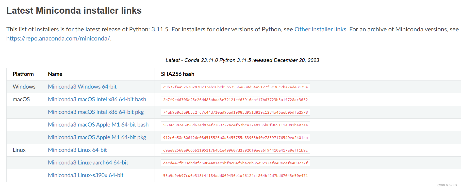Download Miniconda3 macOS Apple M1 64-bit bash
Image resolution: width=461 pixels, height=189 pixels.
point(98,124)
